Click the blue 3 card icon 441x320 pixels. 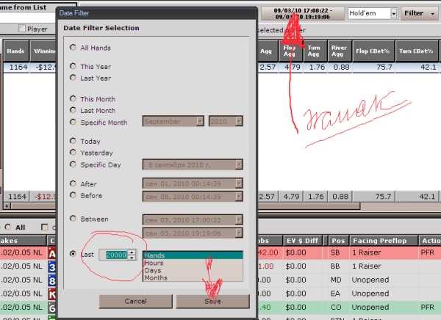click(x=52, y=267)
